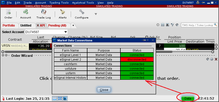Click the Last Login status text
The height and width of the screenshot is (102, 219).
pos(28,99)
